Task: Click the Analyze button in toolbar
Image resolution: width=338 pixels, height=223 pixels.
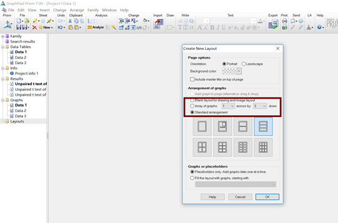Action: (x=96, y=27)
